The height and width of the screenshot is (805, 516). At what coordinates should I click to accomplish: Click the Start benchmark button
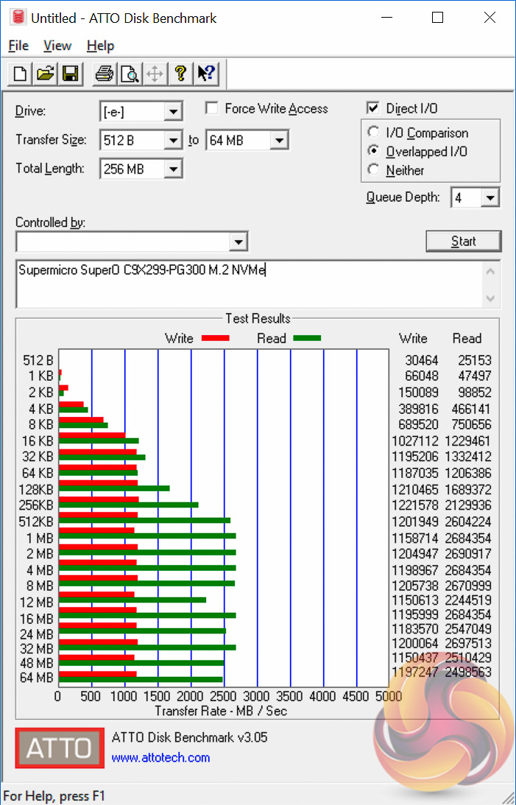click(463, 242)
